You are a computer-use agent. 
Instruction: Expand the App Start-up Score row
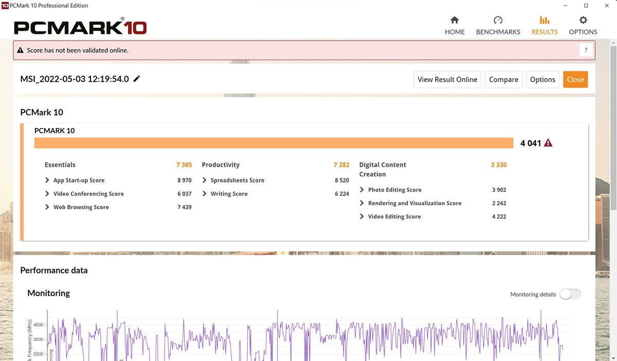click(48, 180)
